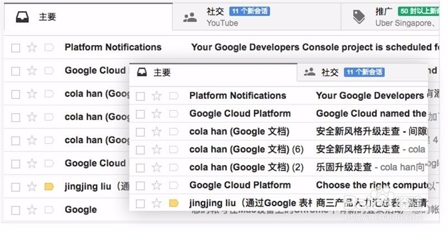Star the cola han (6) conversation
Viewport: 448px width, 232px height.
coord(157,149)
